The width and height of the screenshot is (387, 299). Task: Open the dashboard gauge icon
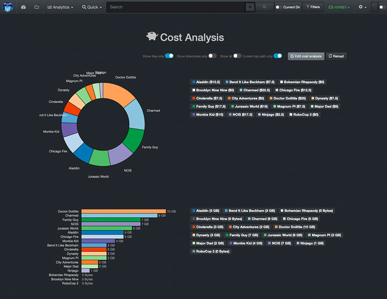24,7
